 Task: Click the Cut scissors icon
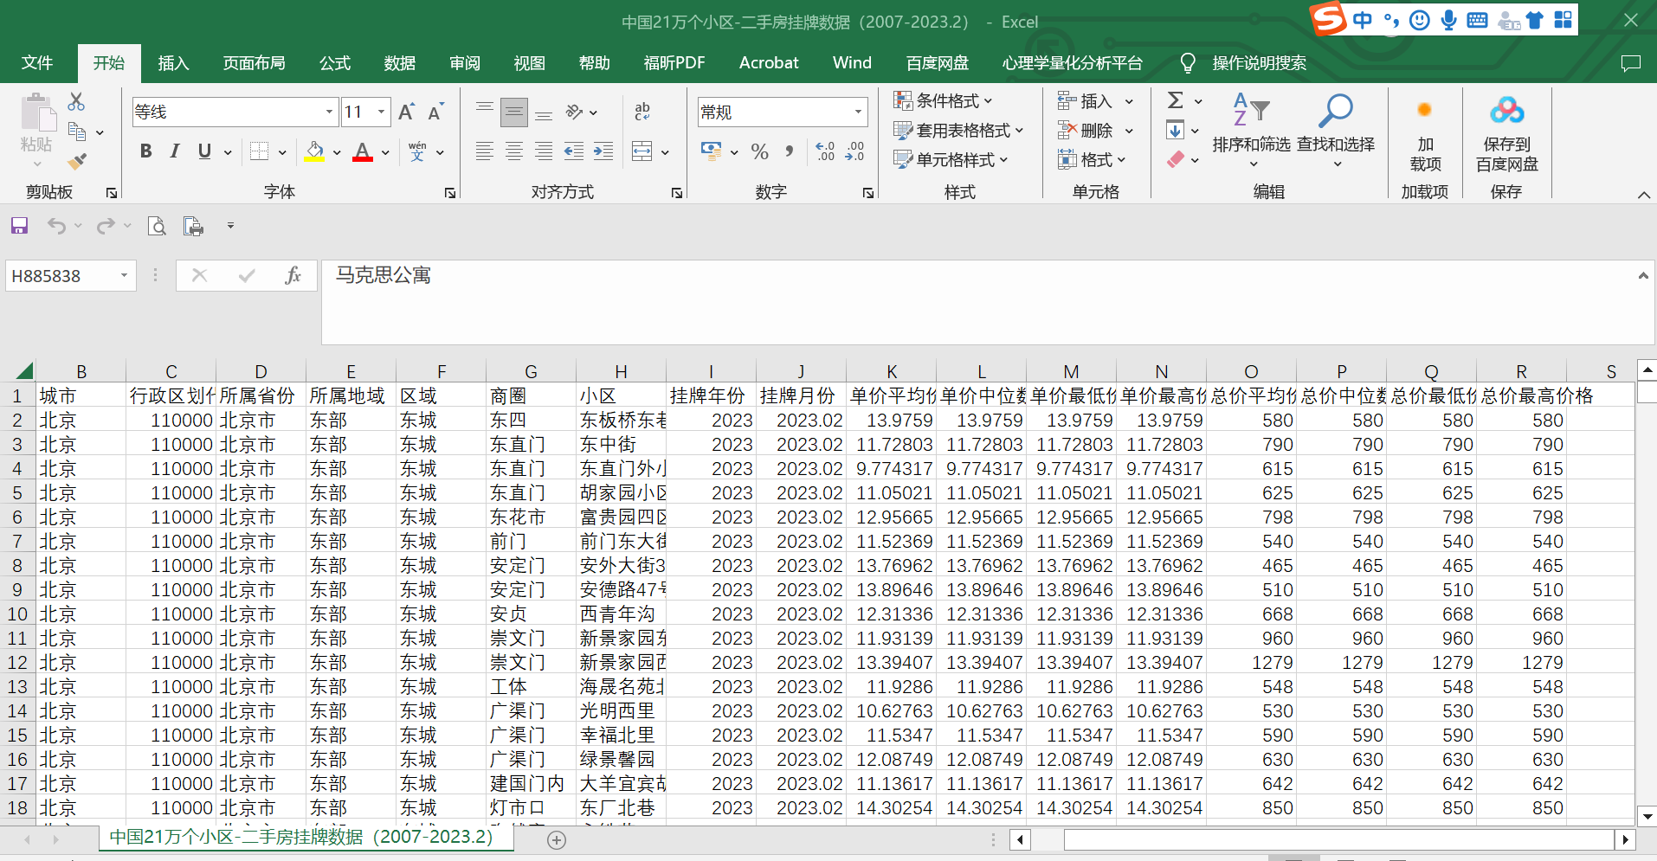pyautogui.click(x=76, y=102)
